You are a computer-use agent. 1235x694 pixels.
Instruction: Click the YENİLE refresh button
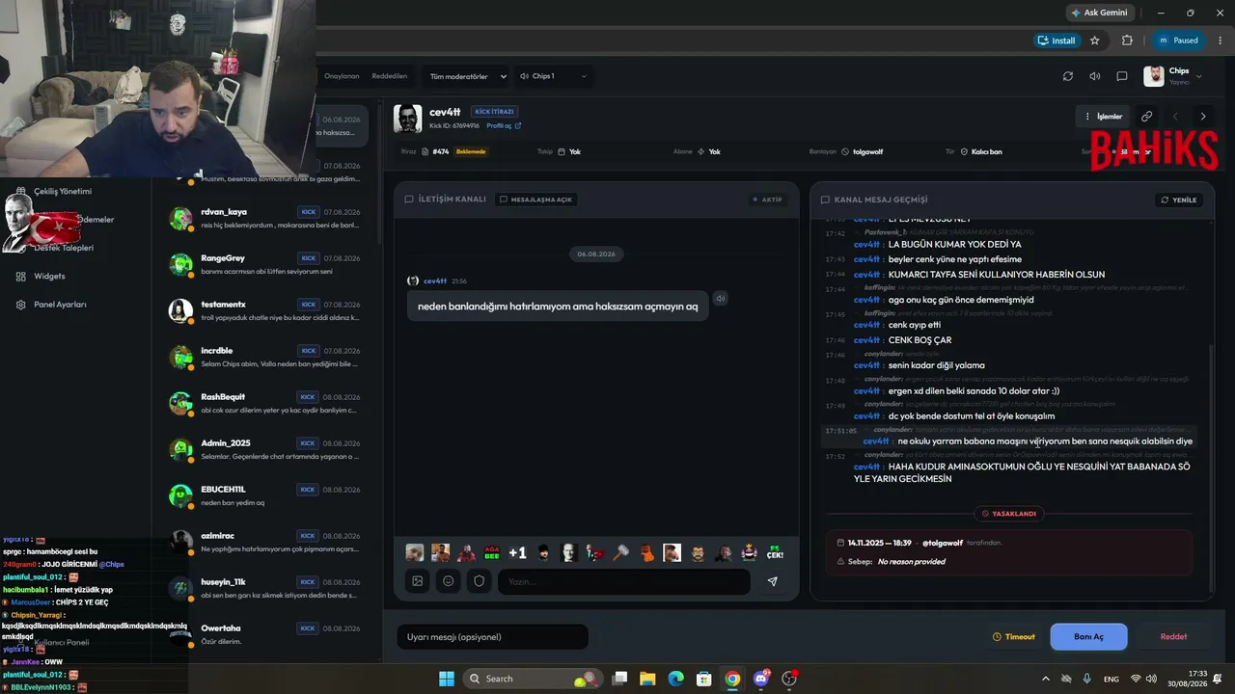tap(1179, 200)
